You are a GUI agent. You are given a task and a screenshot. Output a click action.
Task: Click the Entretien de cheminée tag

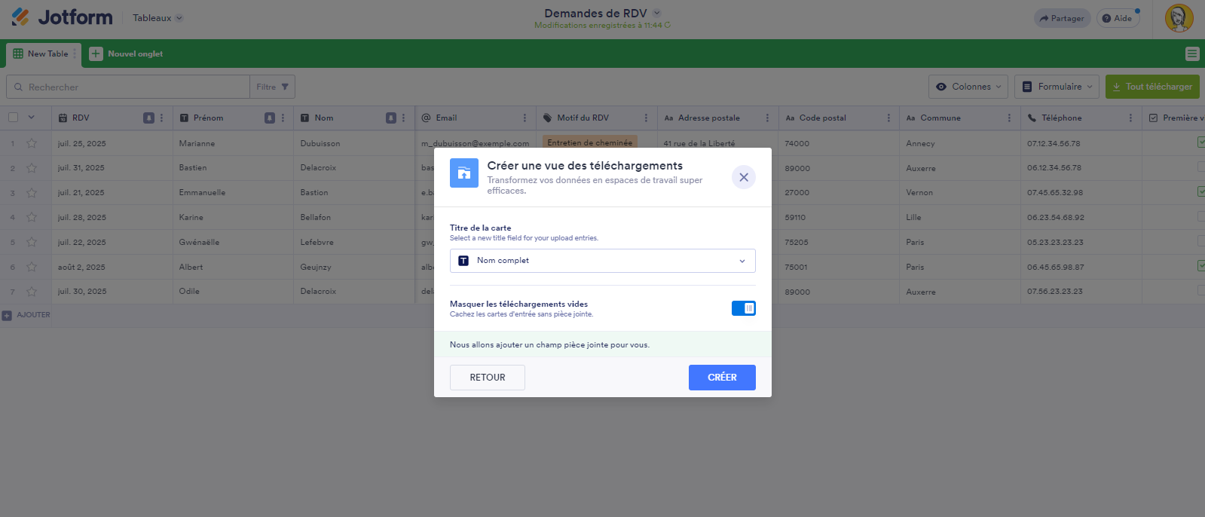point(590,142)
